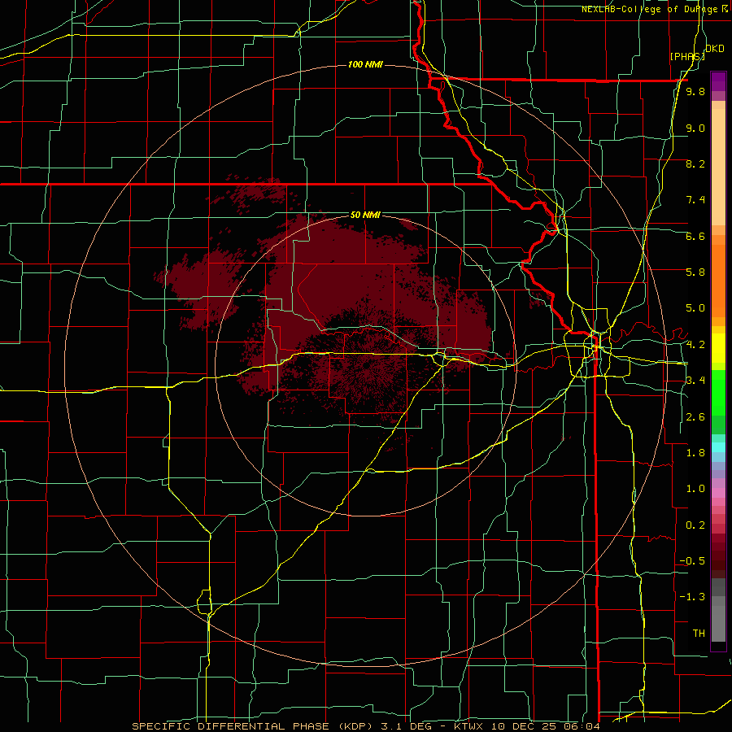The width and height of the screenshot is (732, 732).
Task: Click the [PHAS] label near the legend
Action: tap(687, 56)
